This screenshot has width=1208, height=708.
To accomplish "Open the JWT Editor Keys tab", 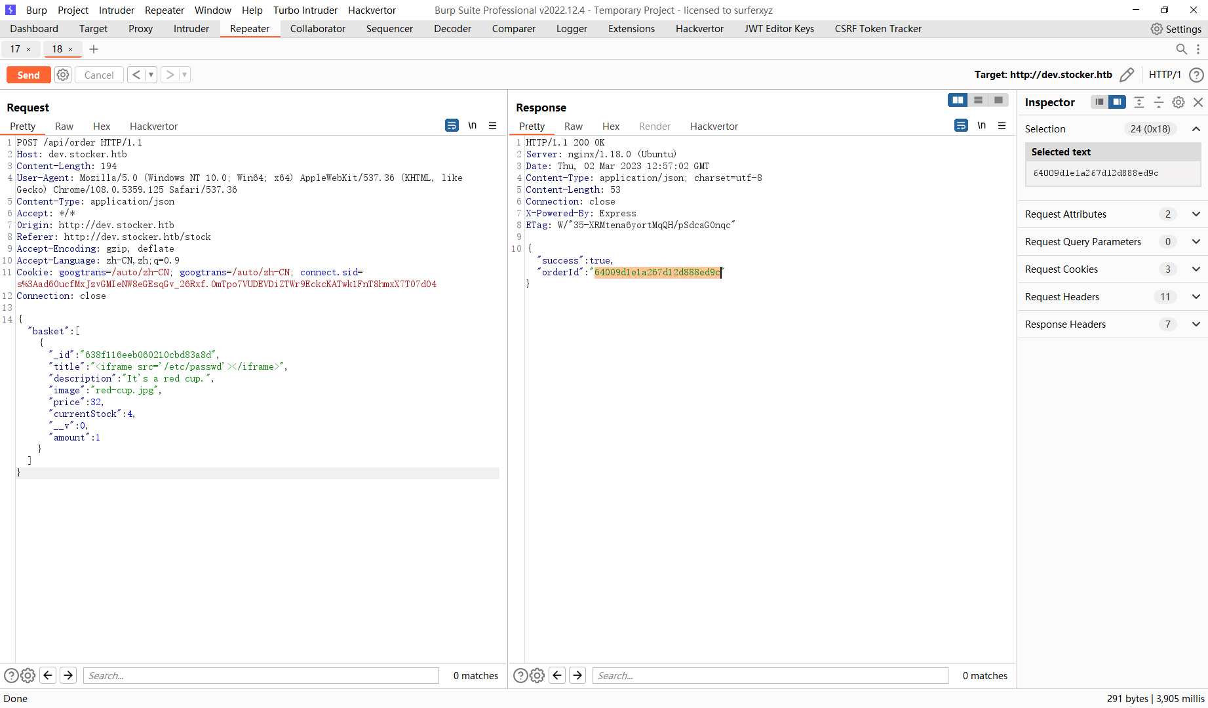I will [779, 29].
